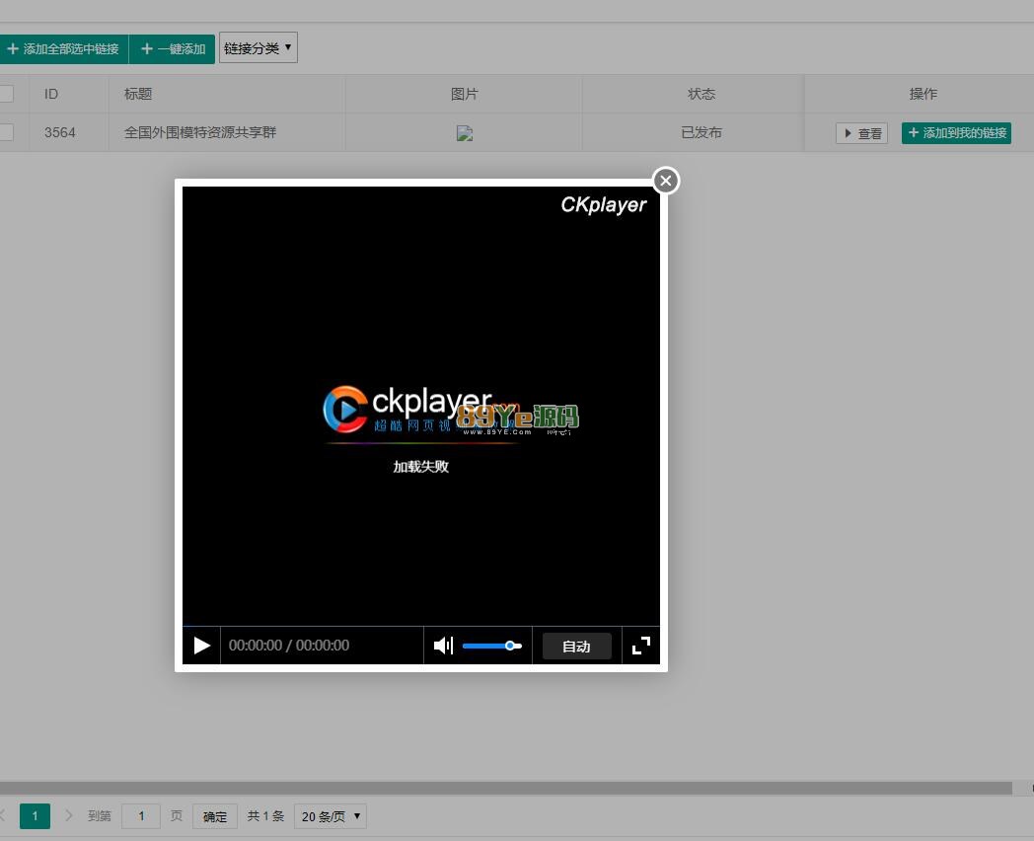Select title 全国外围模特资源共享群
This screenshot has width=1034, height=841.
(200, 132)
